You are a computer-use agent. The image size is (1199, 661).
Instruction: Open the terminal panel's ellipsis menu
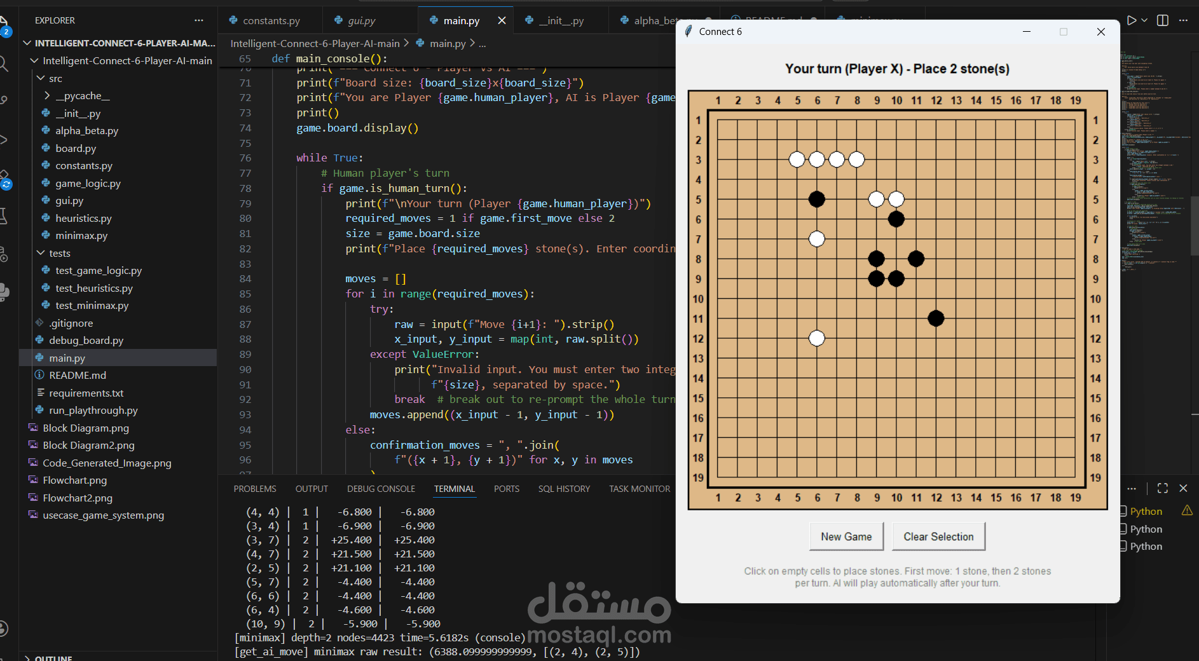(1132, 488)
